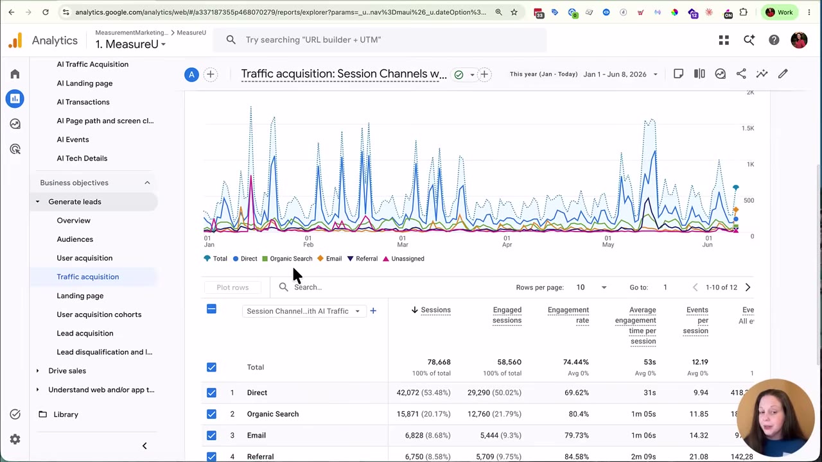Click the Analytics top search box
The image size is (822, 462).
pos(379,40)
